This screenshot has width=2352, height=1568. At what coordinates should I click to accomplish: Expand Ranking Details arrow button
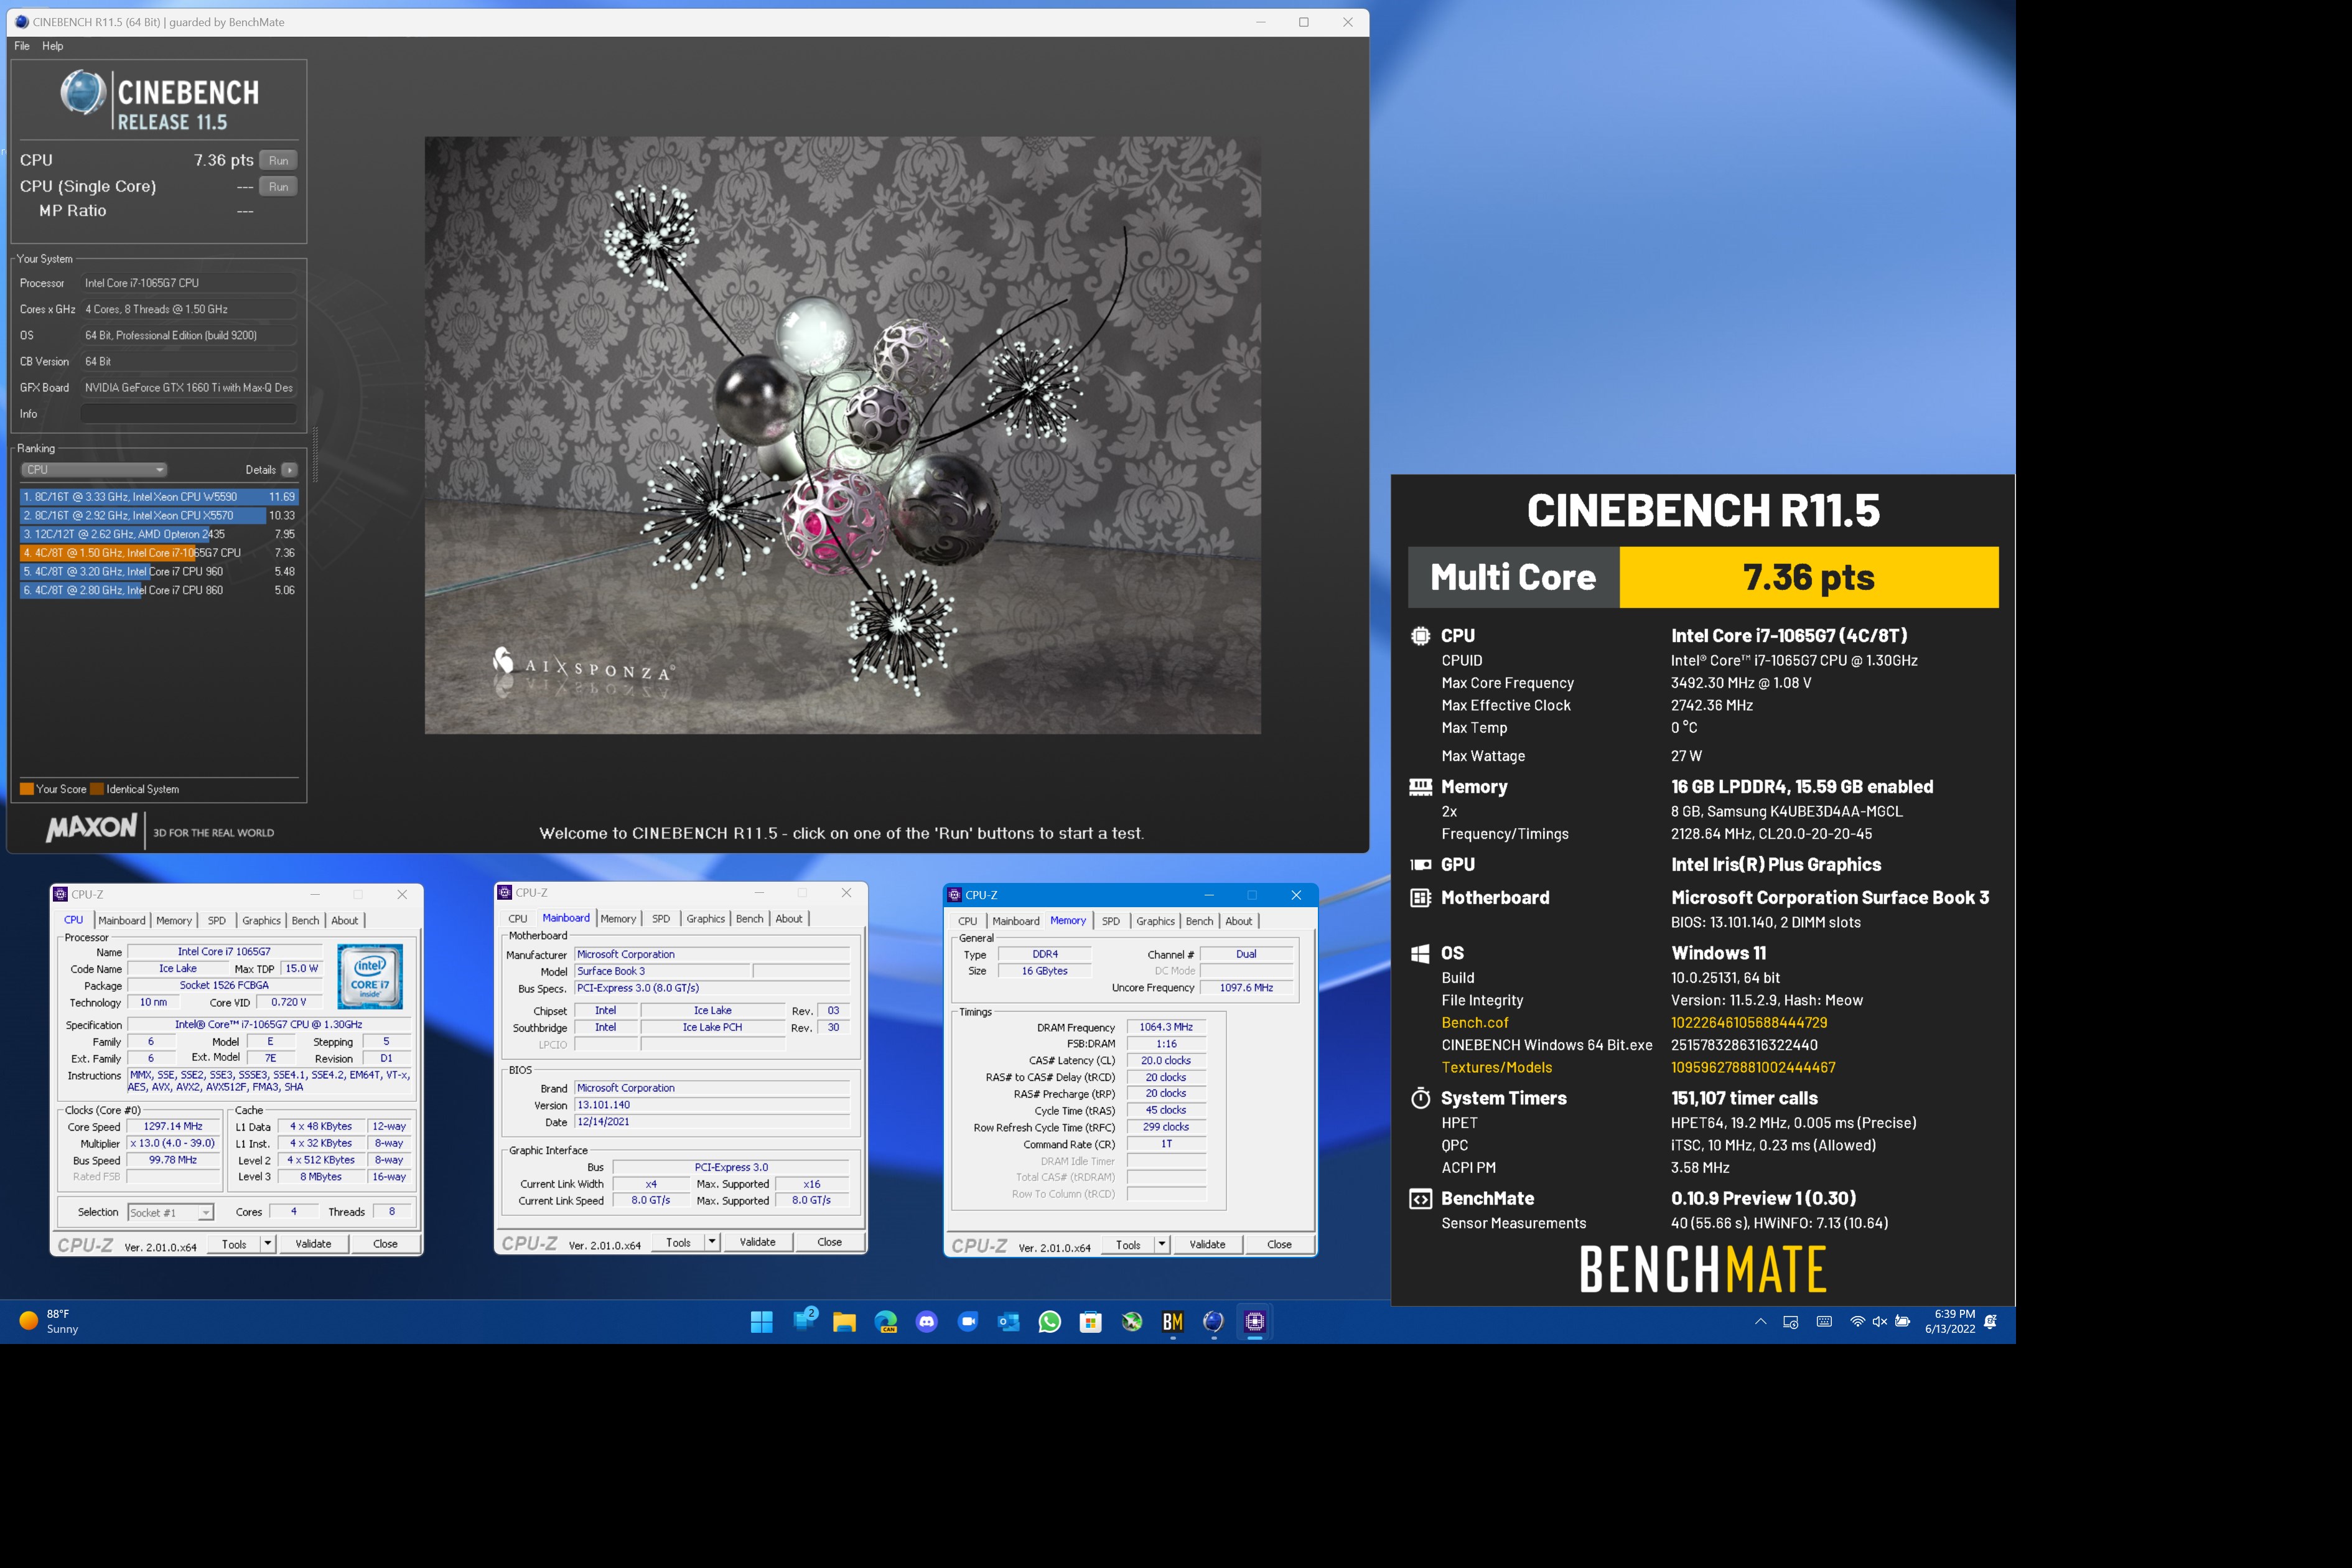coord(289,470)
